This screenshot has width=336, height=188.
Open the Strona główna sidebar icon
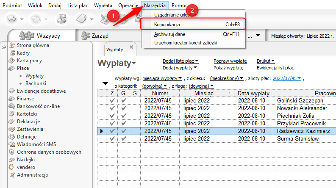click(12, 45)
